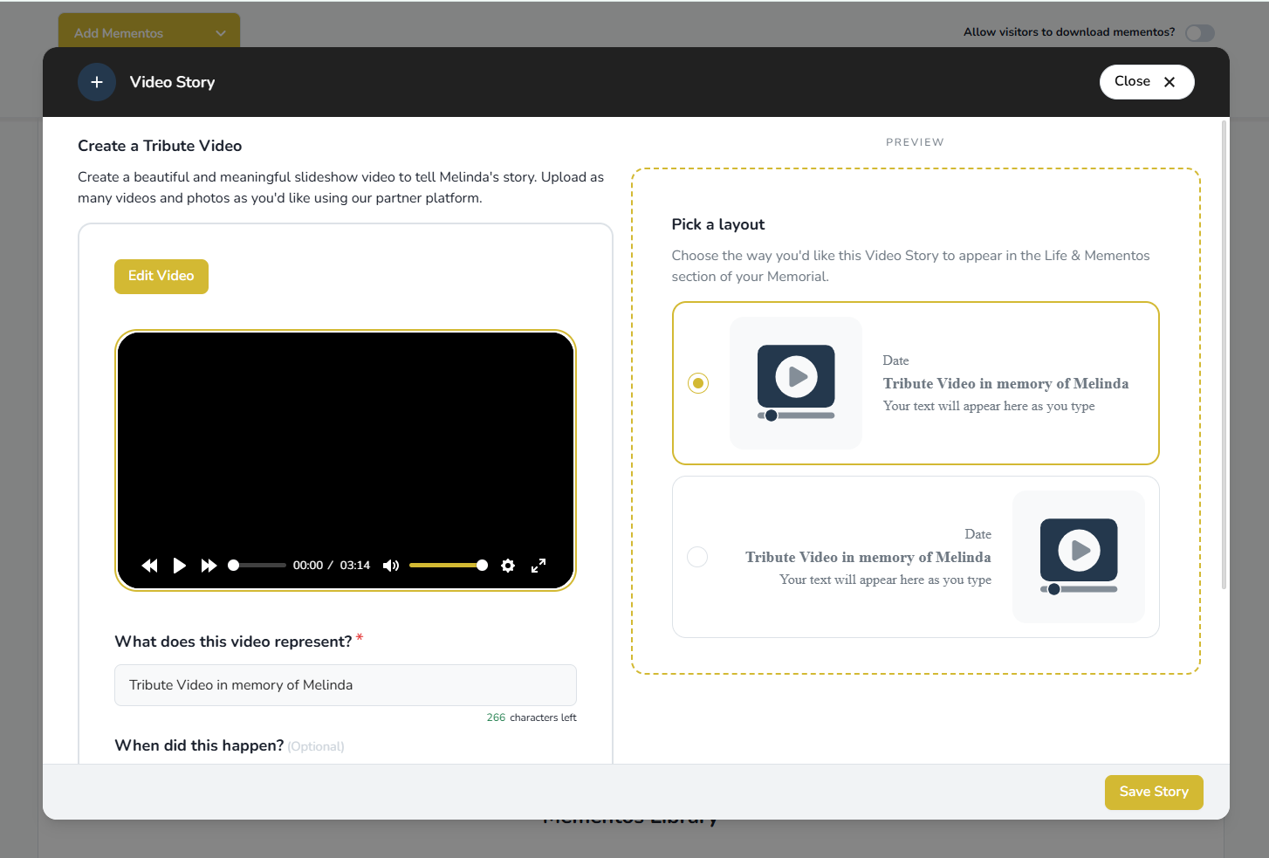Screen dimensions: 1269x858
Task: Fast-forward the tribute video
Action: (x=209, y=566)
